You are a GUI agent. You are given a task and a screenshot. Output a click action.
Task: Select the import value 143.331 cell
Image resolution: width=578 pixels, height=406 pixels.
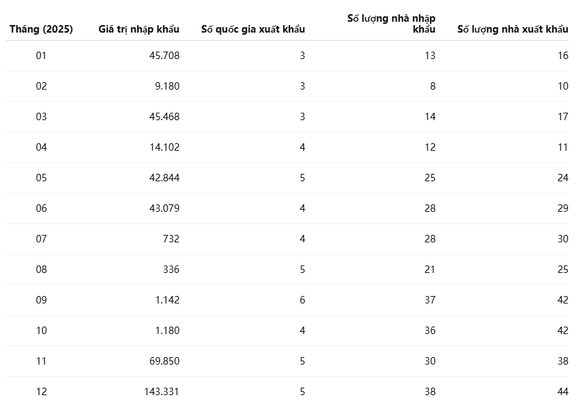click(162, 392)
